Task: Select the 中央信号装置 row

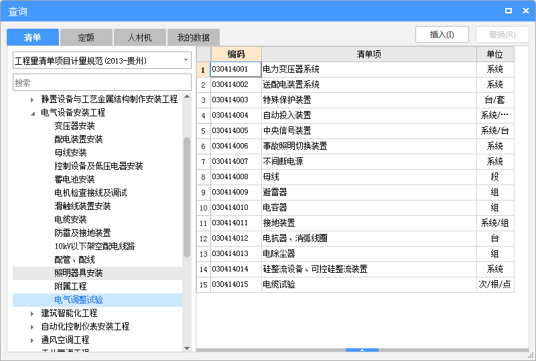Action: (x=356, y=130)
